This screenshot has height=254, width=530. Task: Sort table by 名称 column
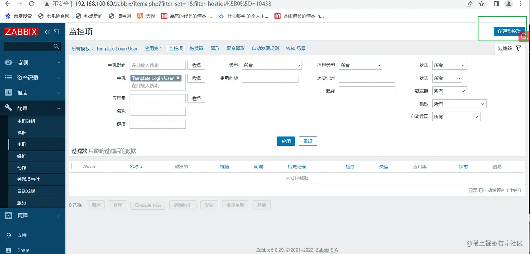[x=136, y=167]
